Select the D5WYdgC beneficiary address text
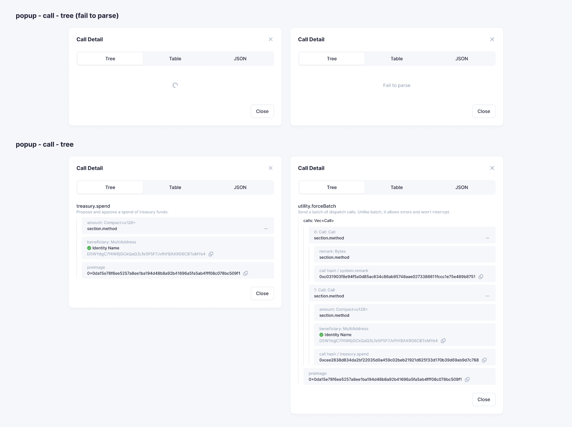The image size is (572, 427). (146, 254)
